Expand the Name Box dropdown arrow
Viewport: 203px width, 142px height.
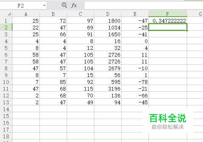click(x=44, y=6)
